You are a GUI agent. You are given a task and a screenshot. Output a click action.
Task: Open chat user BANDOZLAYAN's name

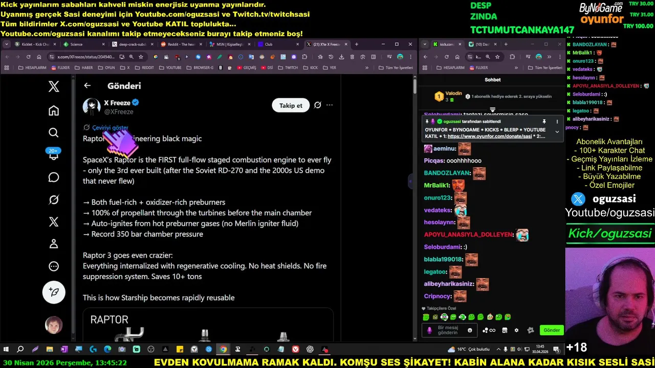click(x=447, y=173)
